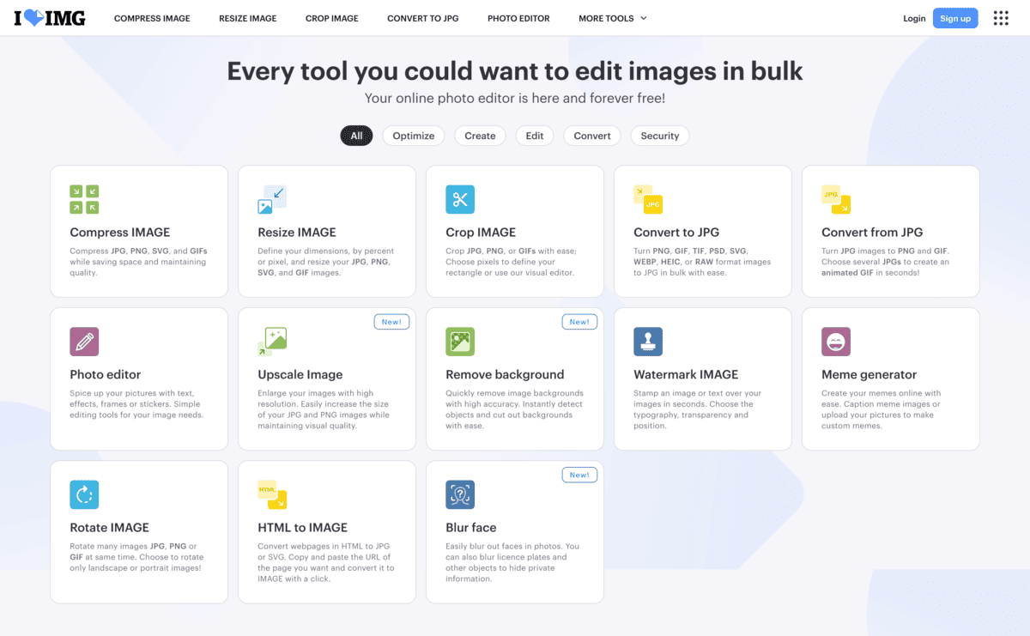This screenshot has height=636, width=1030.
Task: Open the purple Photo editor pencil icon
Action: (x=84, y=342)
